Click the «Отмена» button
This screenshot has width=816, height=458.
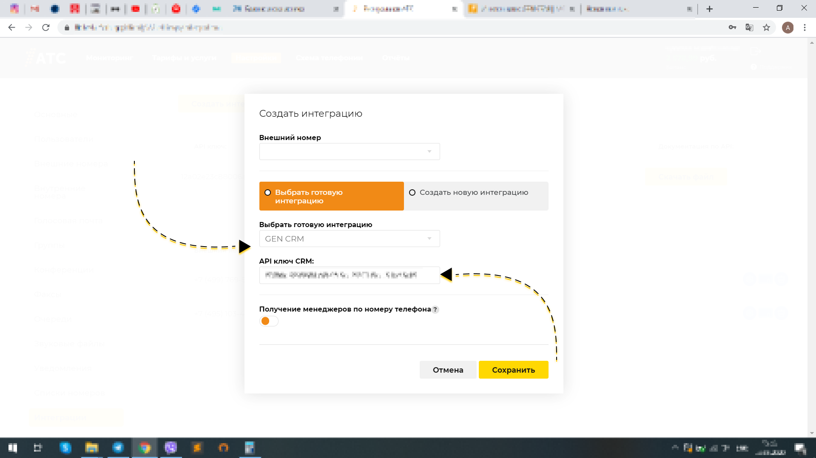coord(448,369)
